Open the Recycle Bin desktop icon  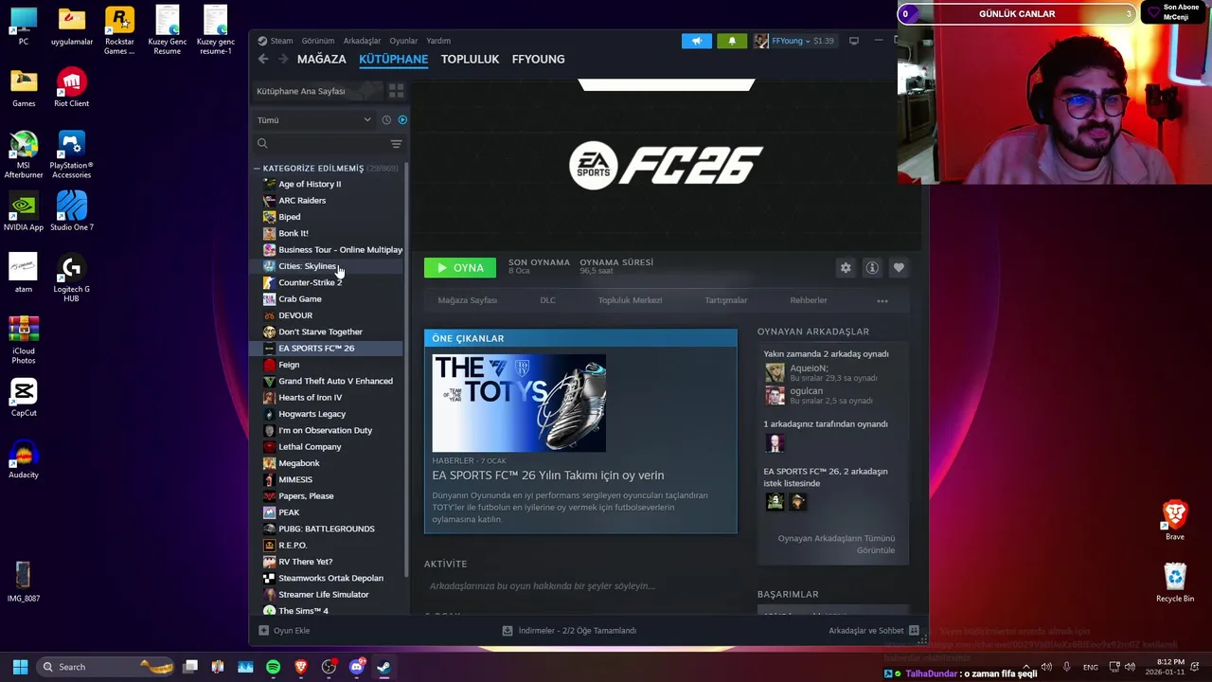(1175, 583)
